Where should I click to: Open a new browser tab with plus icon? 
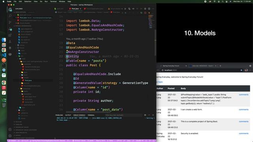pyautogui.click(x=221, y=66)
